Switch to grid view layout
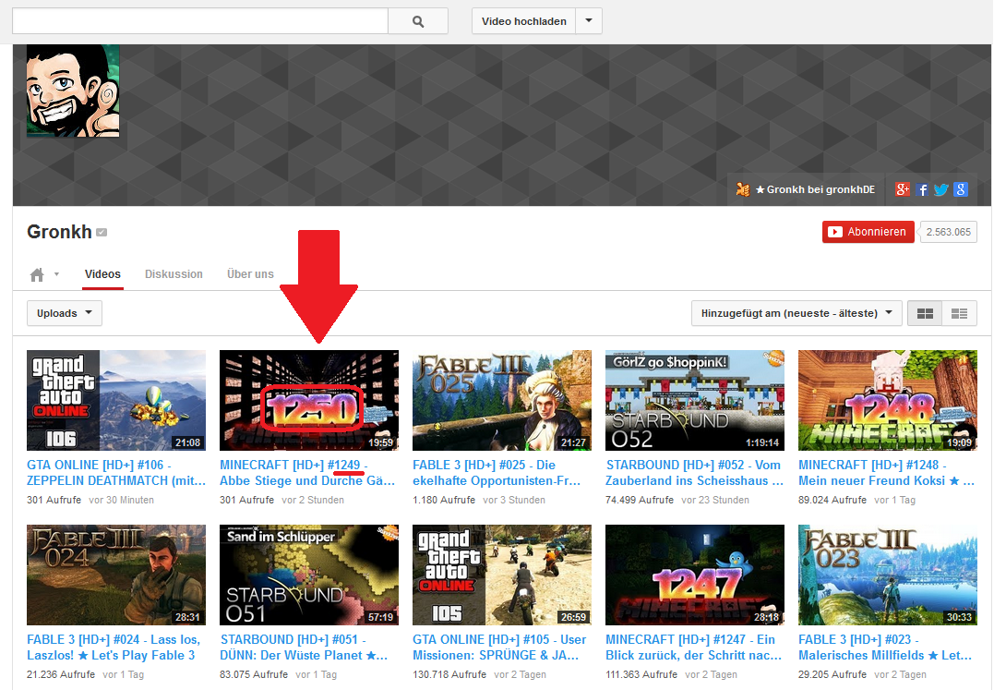The width and height of the screenshot is (994, 690). click(924, 314)
